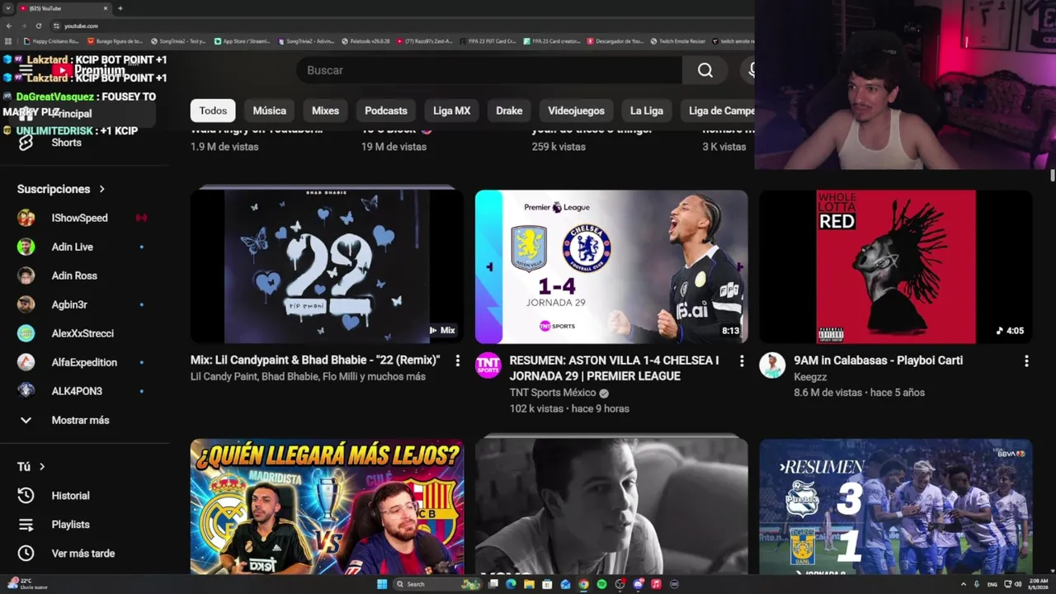Open Keegzz channel name link
The width and height of the screenshot is (1056, 594).
pyautogui.click(x=810, y=377)
